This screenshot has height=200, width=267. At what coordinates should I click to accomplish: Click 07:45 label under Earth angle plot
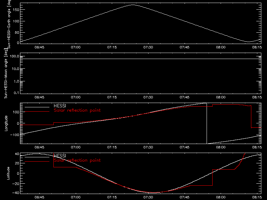click(x=185, y=47)
